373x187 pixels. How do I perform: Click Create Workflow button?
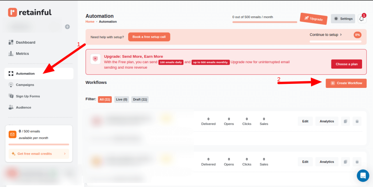click(346, 83)
